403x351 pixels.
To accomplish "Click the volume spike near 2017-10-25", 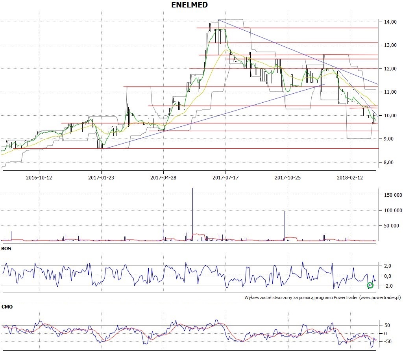I will [x=285, y=226].
